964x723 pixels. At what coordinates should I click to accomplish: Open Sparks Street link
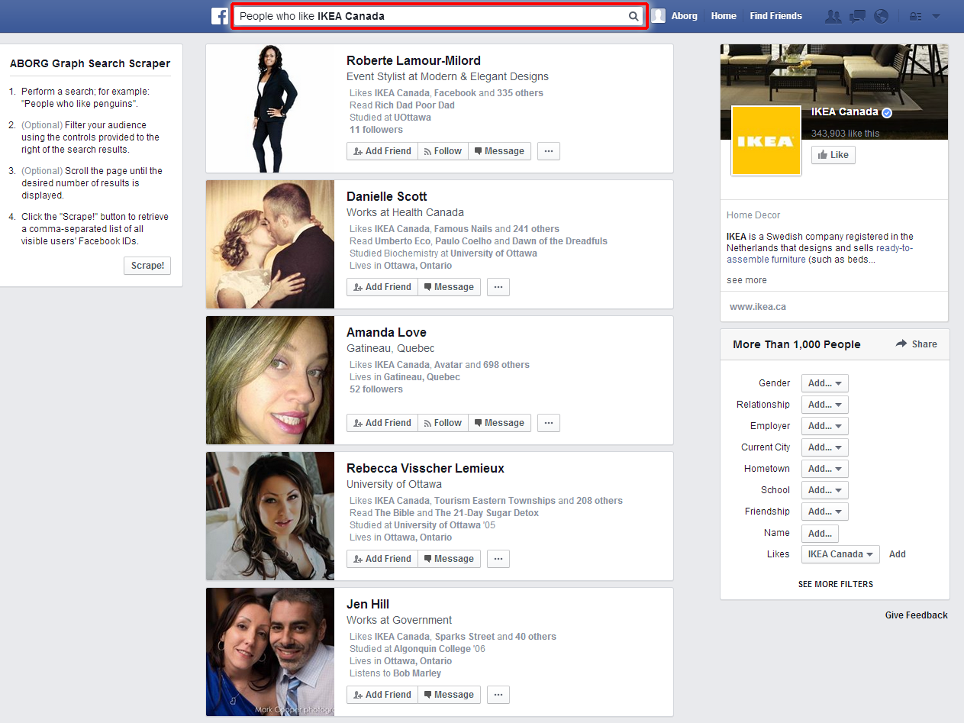465,637
